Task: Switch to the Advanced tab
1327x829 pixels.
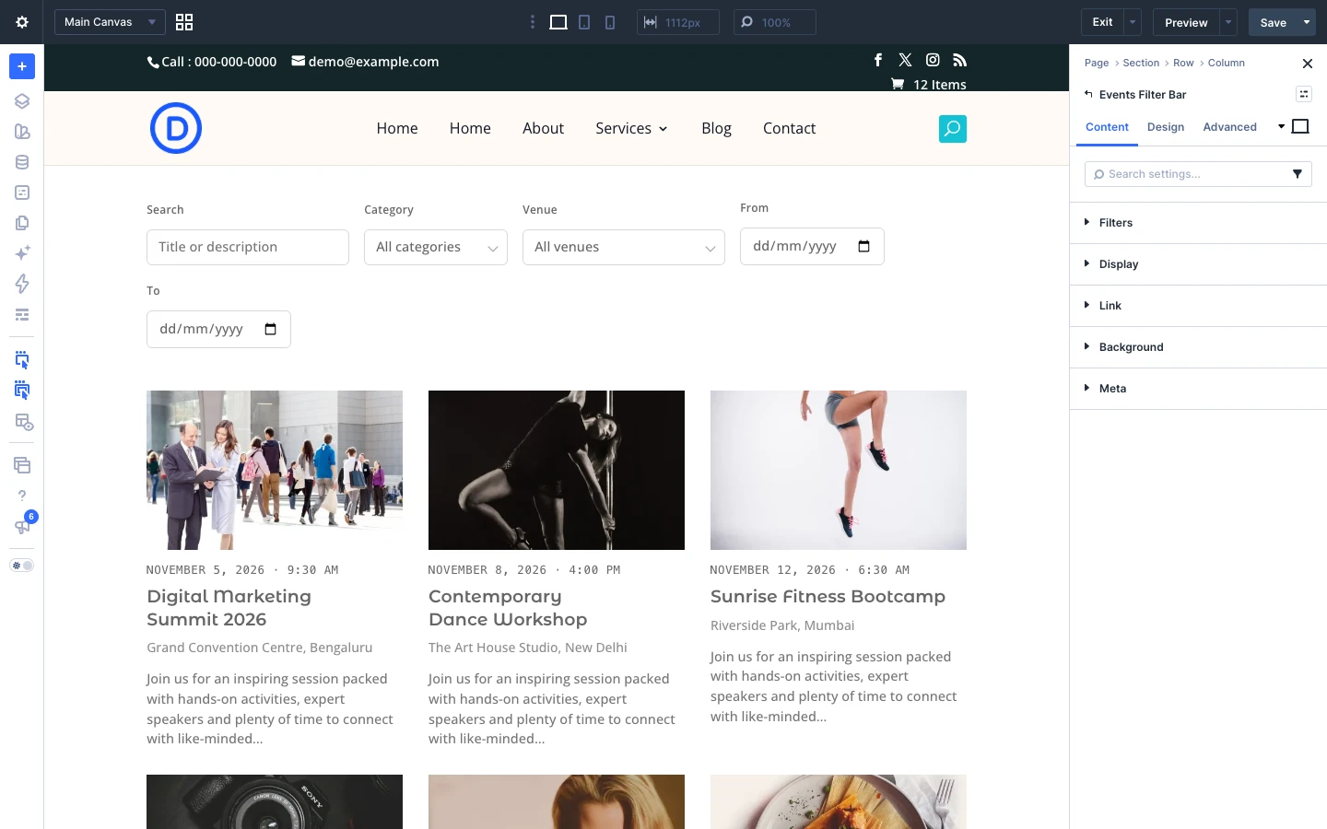Action: [1229, 127]
